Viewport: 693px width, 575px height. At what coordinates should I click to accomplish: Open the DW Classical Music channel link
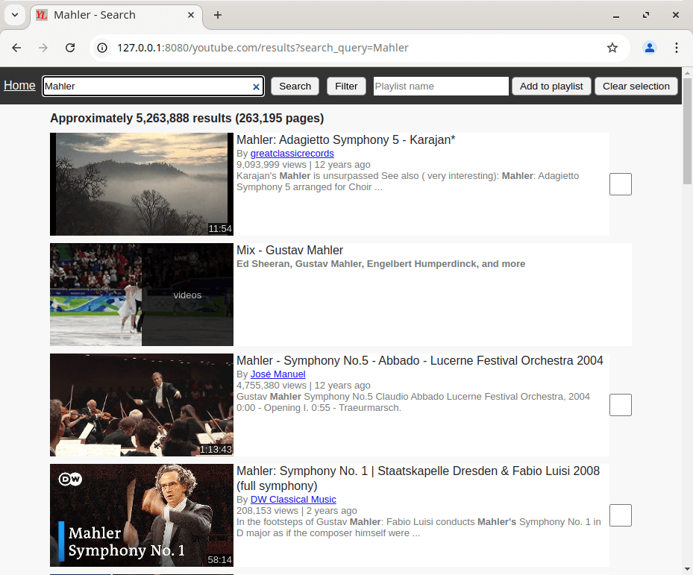pyautogui.click(x=293, y=500)
